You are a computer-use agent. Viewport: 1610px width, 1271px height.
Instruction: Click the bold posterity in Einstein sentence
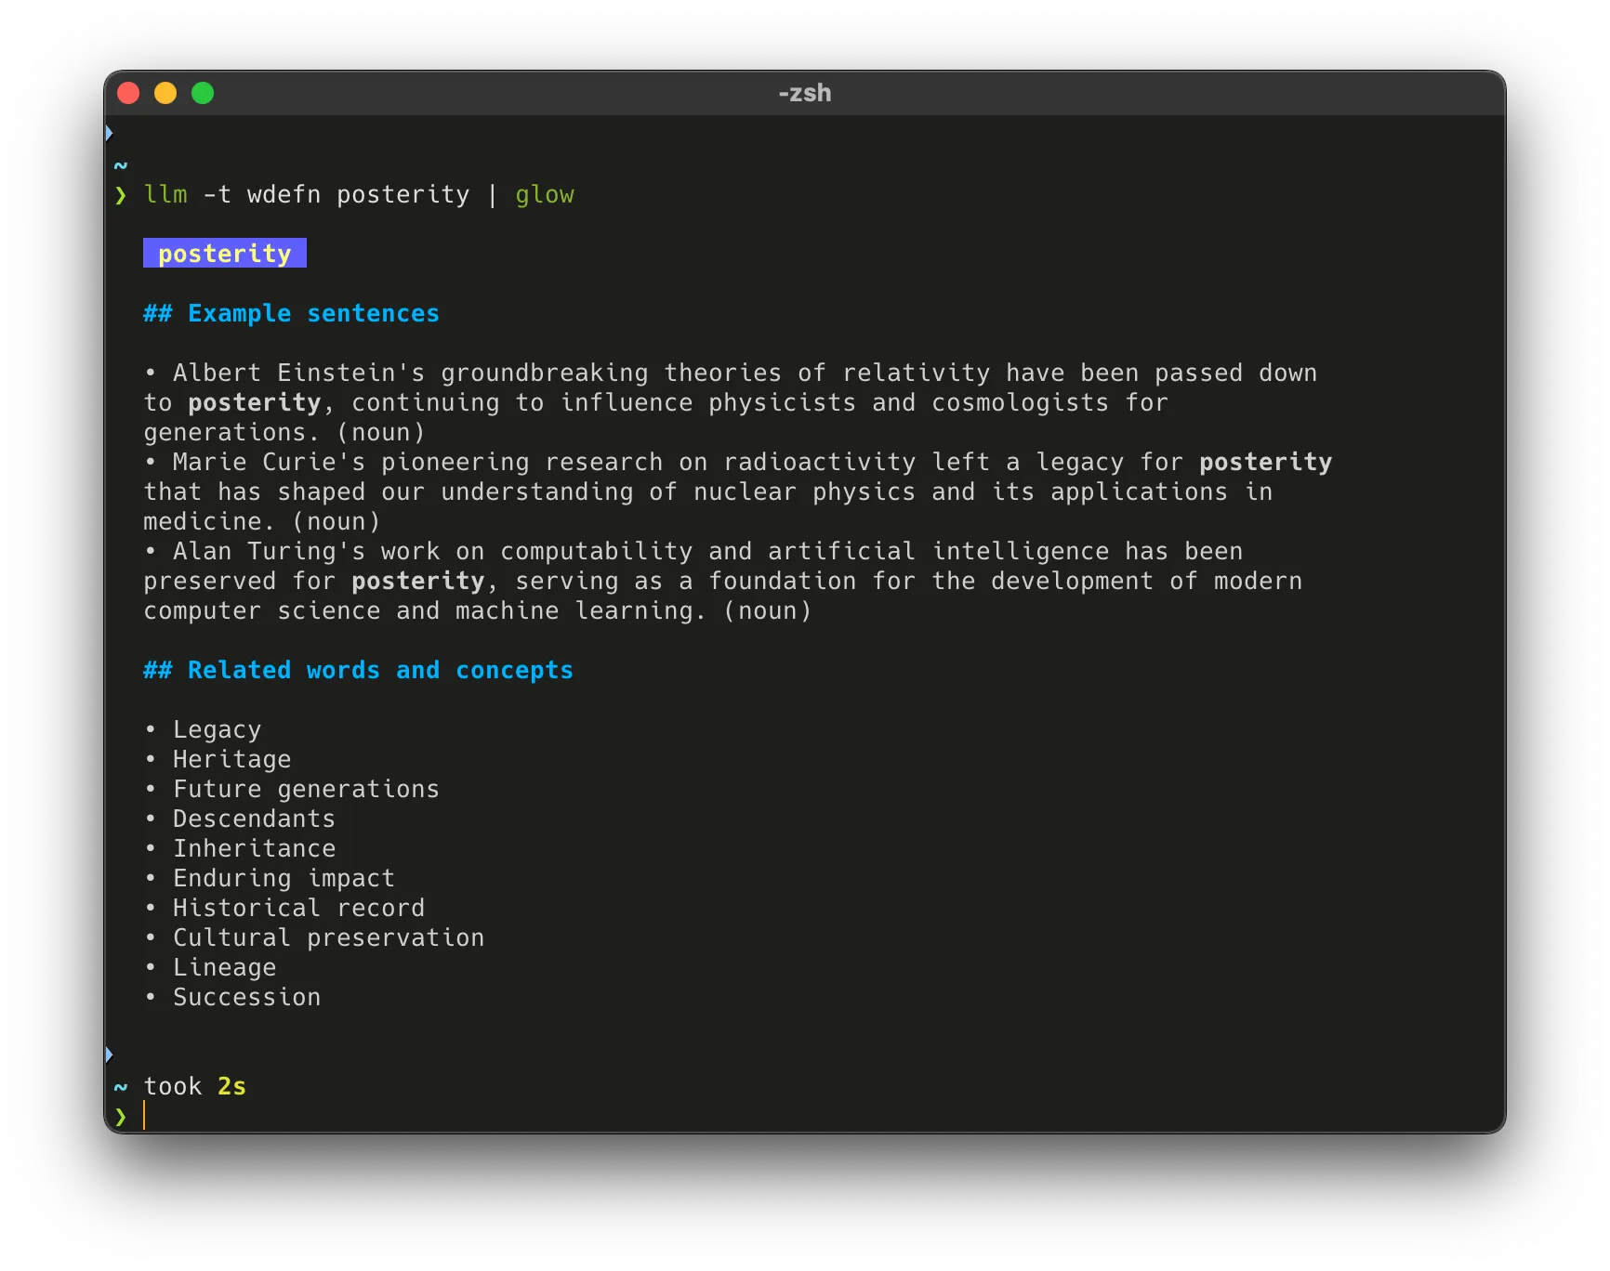click(254, 401)
